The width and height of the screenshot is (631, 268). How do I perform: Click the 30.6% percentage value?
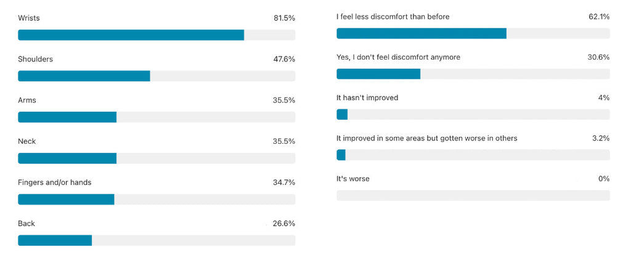[599, 57]
